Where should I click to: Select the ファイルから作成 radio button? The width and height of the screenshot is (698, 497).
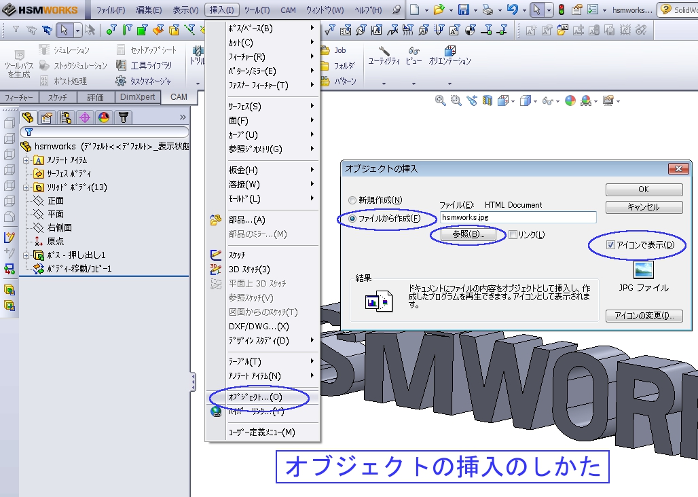point(352,219)
